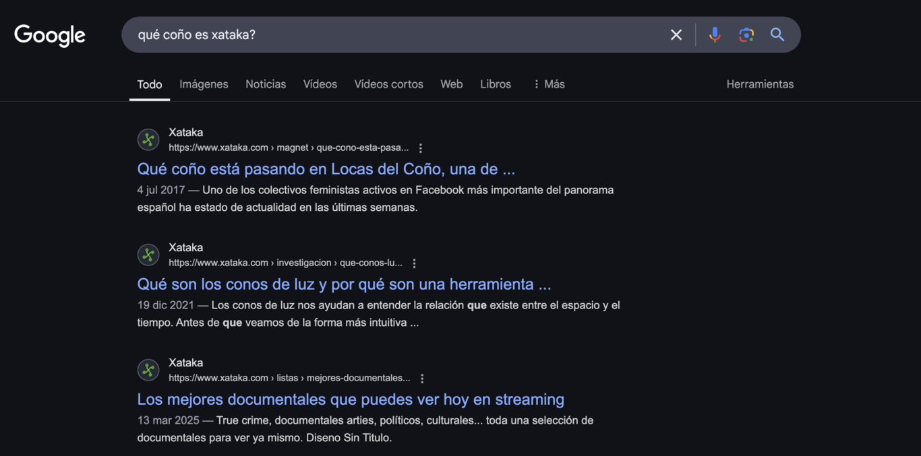Click the Google logo

tap(50, 35)
